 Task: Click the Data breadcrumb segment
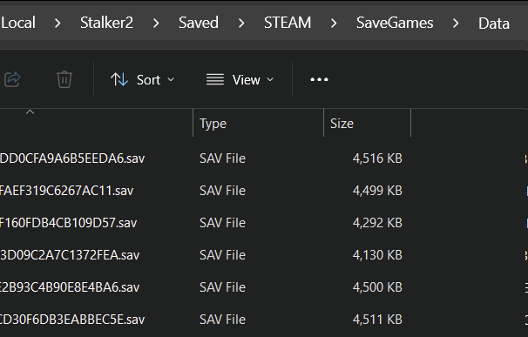point(494,24)
